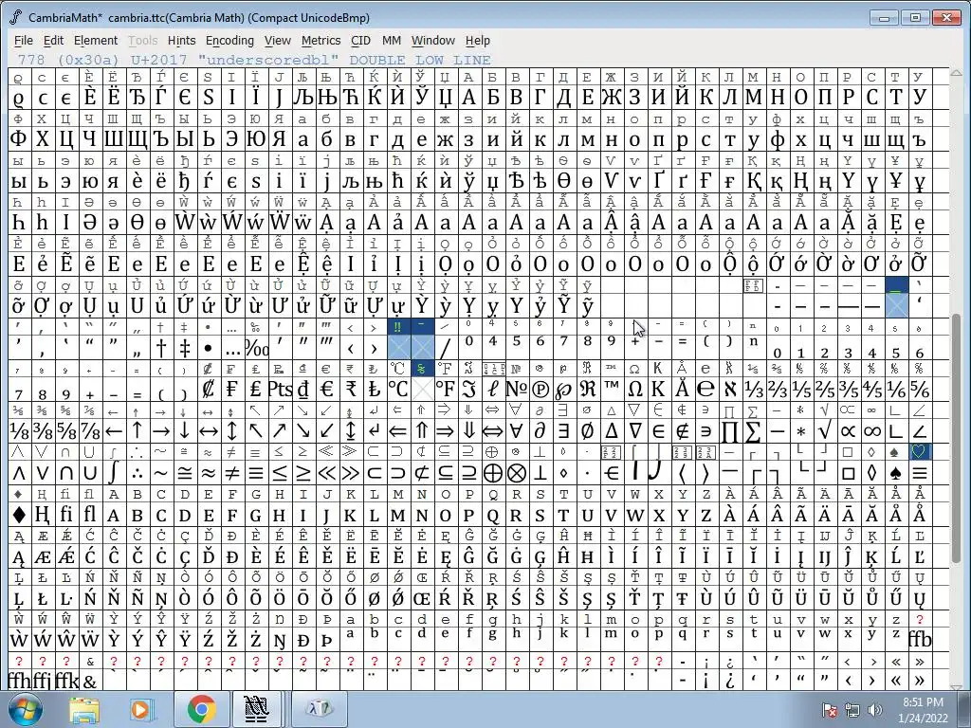This screenshot has height=728, width=971.
Task: Select the proportional-to ∝ glyph cell
Action: click(x=849, y=431)
